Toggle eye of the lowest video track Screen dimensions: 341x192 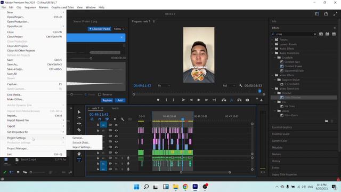116,153
